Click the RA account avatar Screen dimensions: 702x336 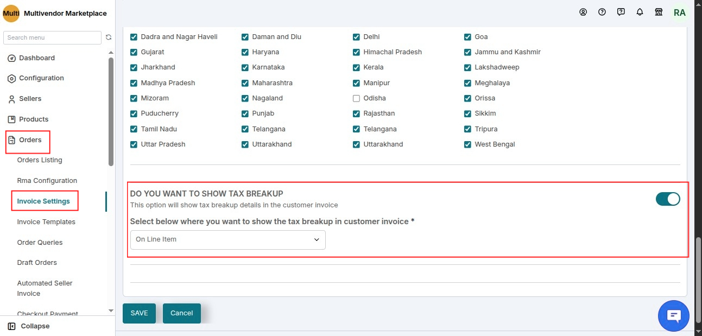[680, 12]
